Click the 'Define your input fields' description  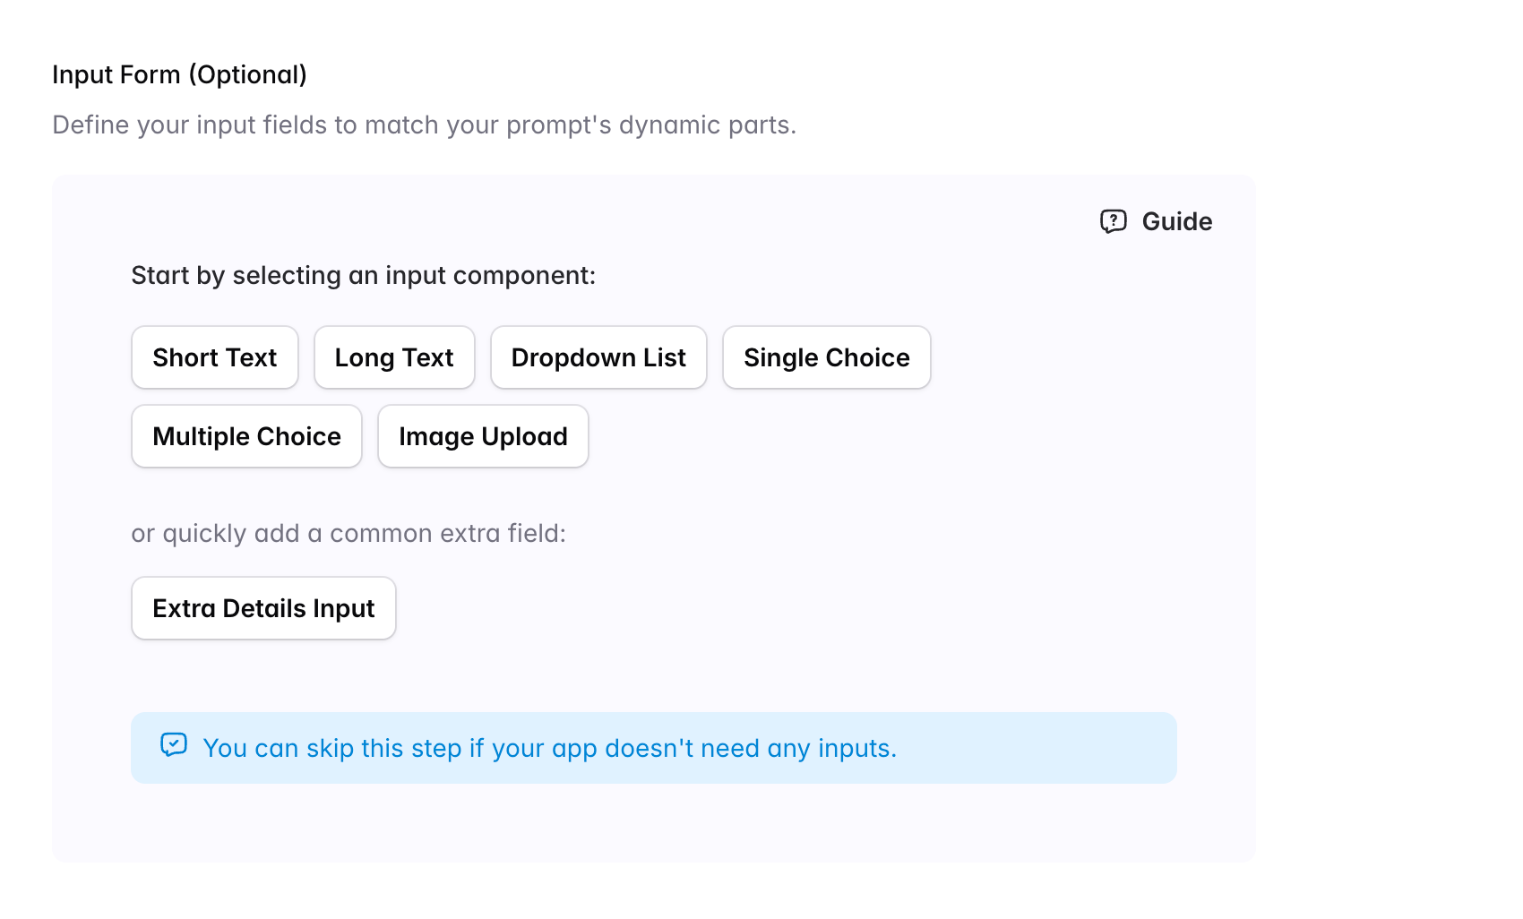click(424, 125)
